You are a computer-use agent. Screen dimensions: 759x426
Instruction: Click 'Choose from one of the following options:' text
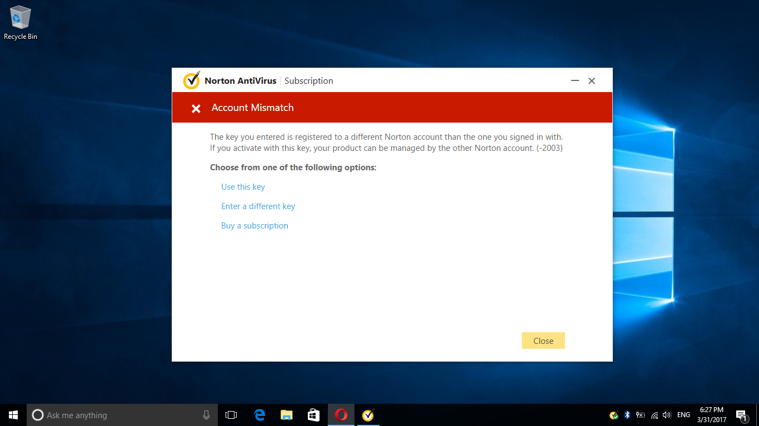293,168
